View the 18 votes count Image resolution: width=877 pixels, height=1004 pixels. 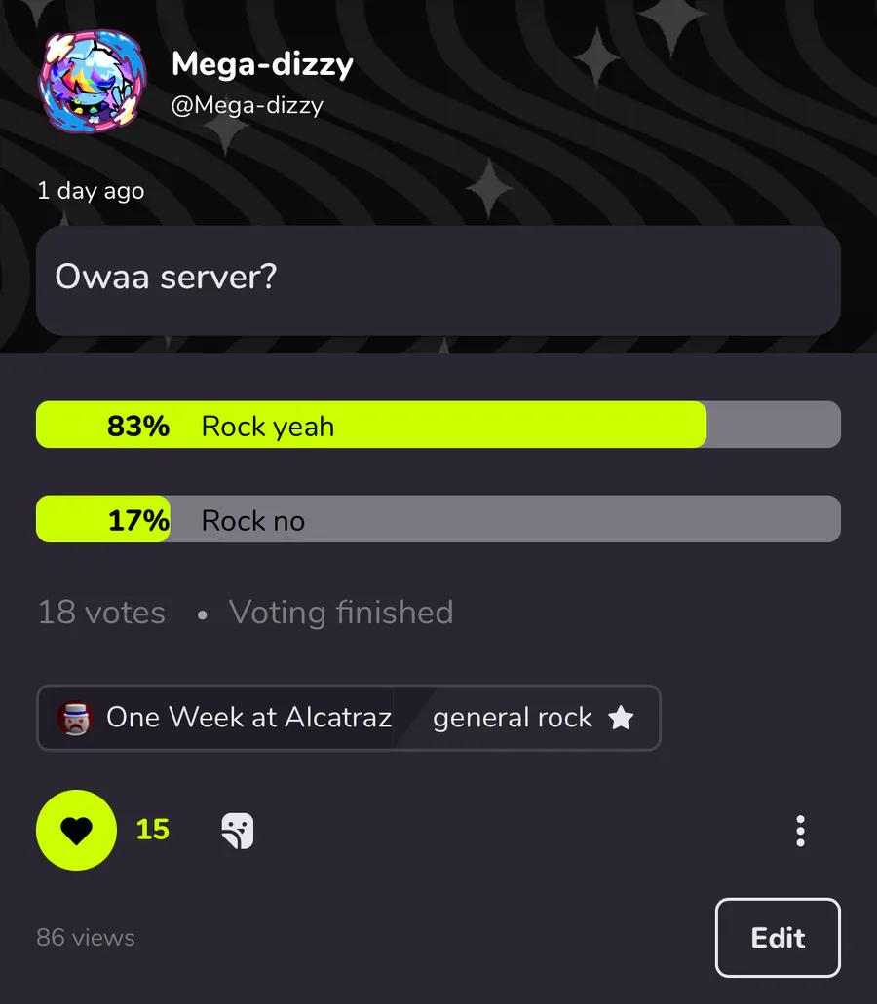101,613
